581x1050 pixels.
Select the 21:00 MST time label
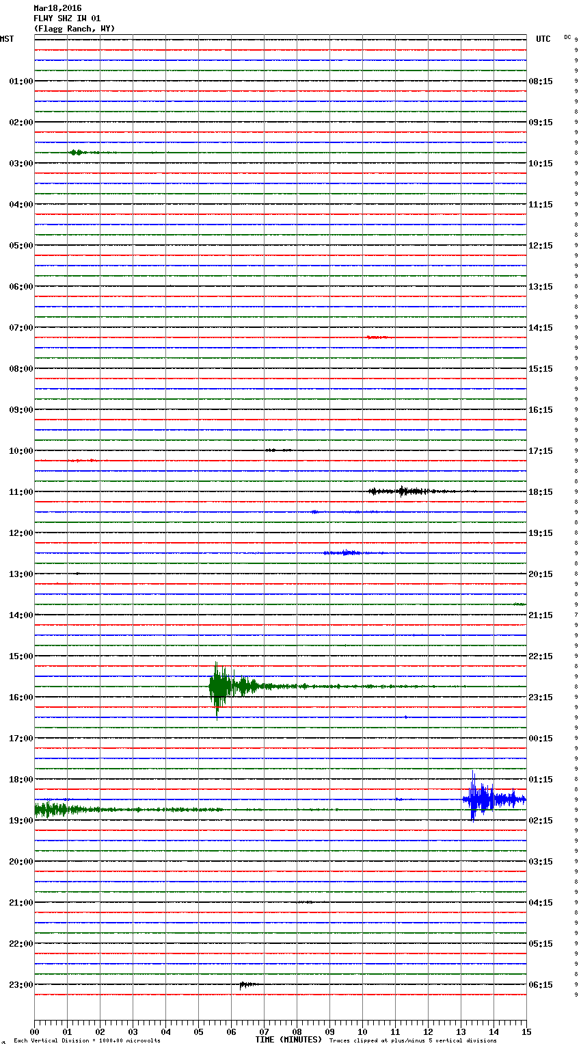point(21,902)
